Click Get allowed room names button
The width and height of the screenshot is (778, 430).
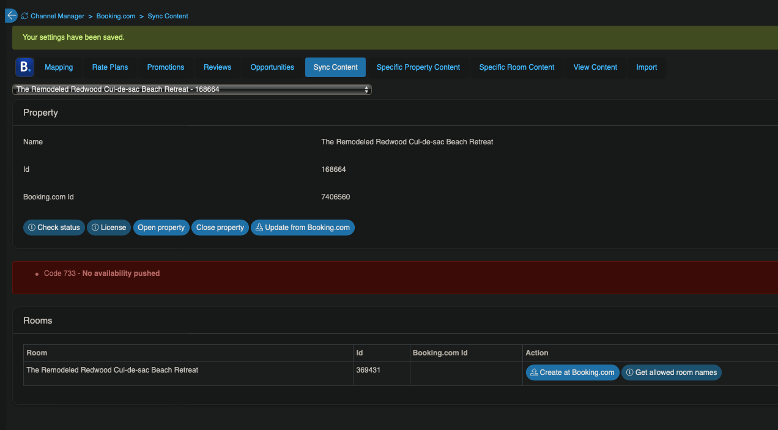672,373
